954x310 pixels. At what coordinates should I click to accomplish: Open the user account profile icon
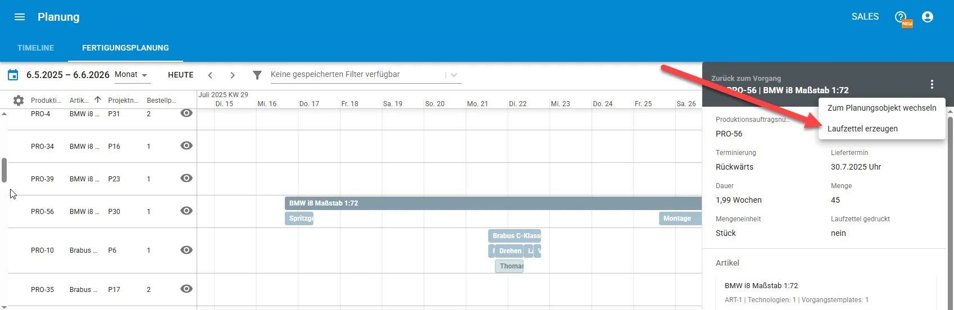pyautogui.click(x=928, y=17)
